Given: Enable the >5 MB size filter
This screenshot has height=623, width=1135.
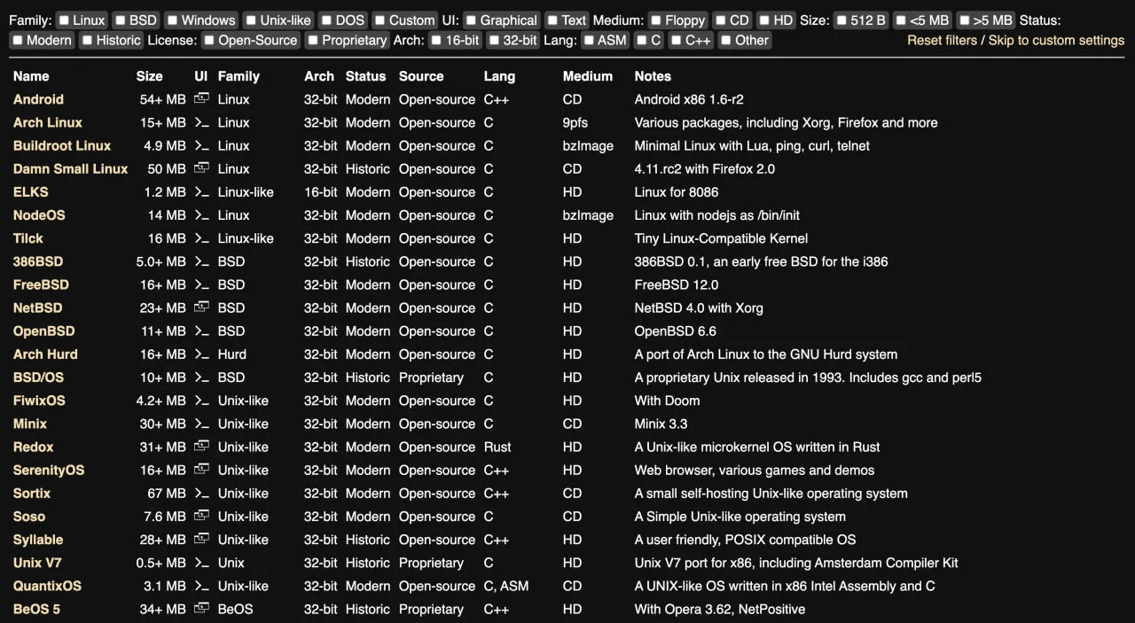Looking at the screenshot, I should [x=963, y=19].
